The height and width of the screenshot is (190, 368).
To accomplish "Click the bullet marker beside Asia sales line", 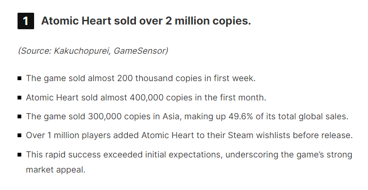I will 19,117.
